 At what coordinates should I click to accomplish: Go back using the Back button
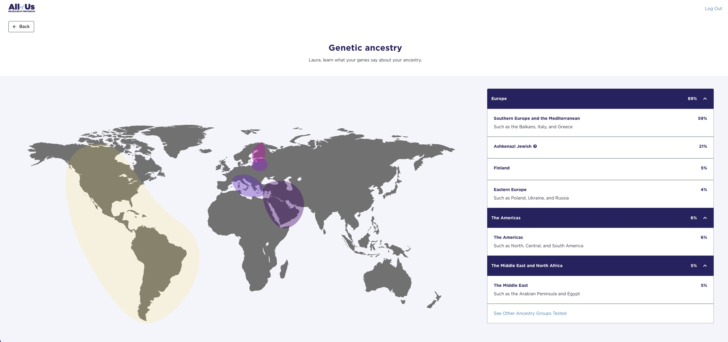tap(21, 27)
